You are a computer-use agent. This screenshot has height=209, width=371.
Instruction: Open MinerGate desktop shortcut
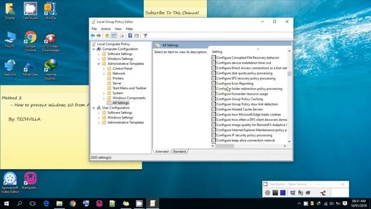click(x=30, y=69)
